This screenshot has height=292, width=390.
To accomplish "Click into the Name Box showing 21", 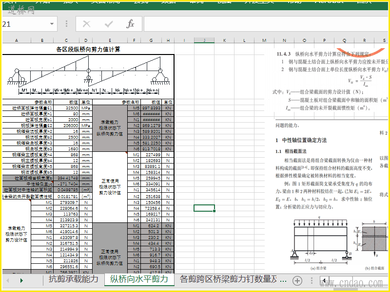I will click(x=25, y=24).
